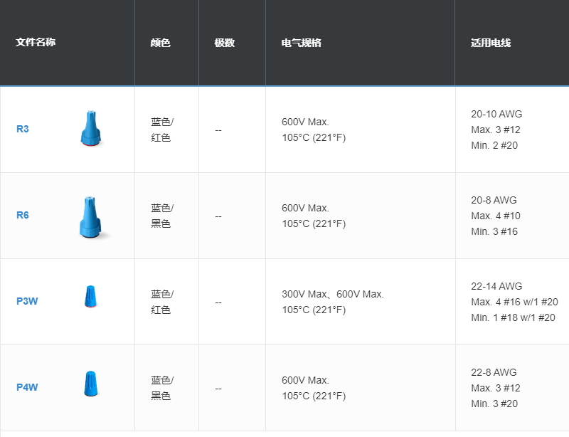Click the 适用电线 column header

pos(491,43)
